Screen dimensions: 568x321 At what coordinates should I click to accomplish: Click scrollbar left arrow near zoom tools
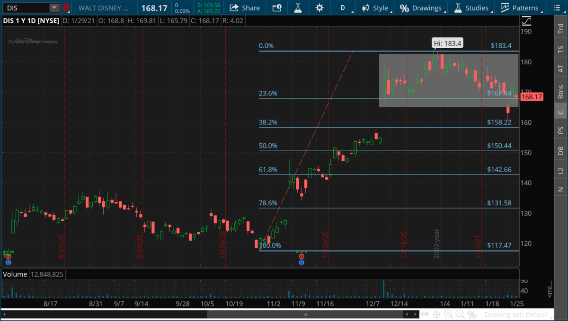pos(407,314)
